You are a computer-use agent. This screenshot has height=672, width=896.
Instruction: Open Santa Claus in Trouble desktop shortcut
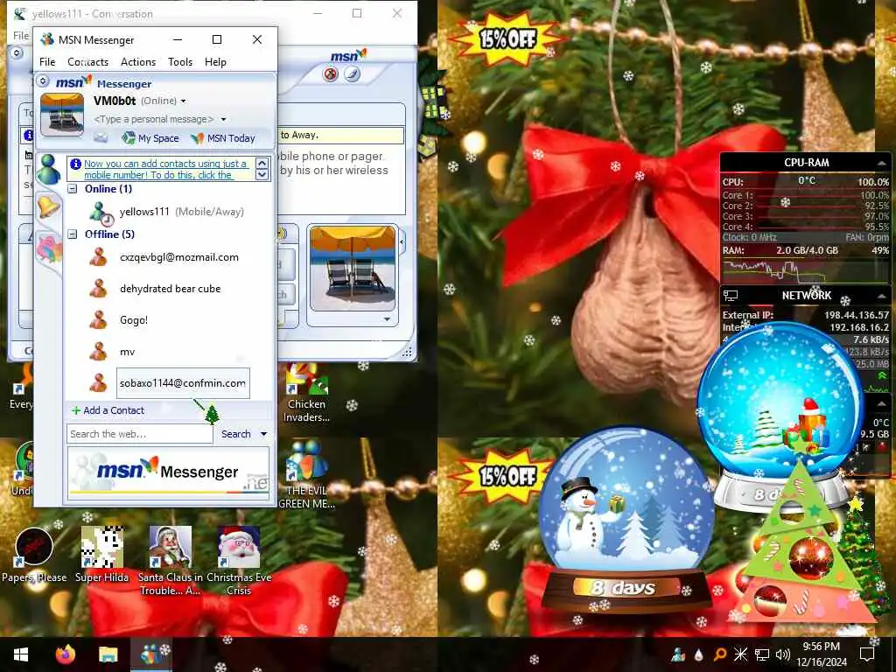tap(170, 560)
